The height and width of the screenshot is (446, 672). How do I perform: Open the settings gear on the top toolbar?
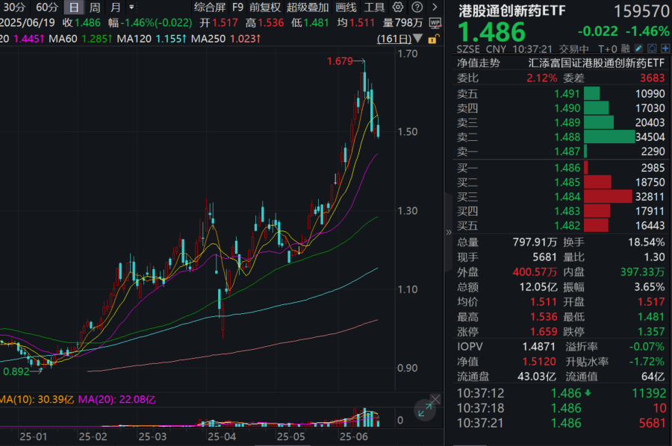coord(397,7)
